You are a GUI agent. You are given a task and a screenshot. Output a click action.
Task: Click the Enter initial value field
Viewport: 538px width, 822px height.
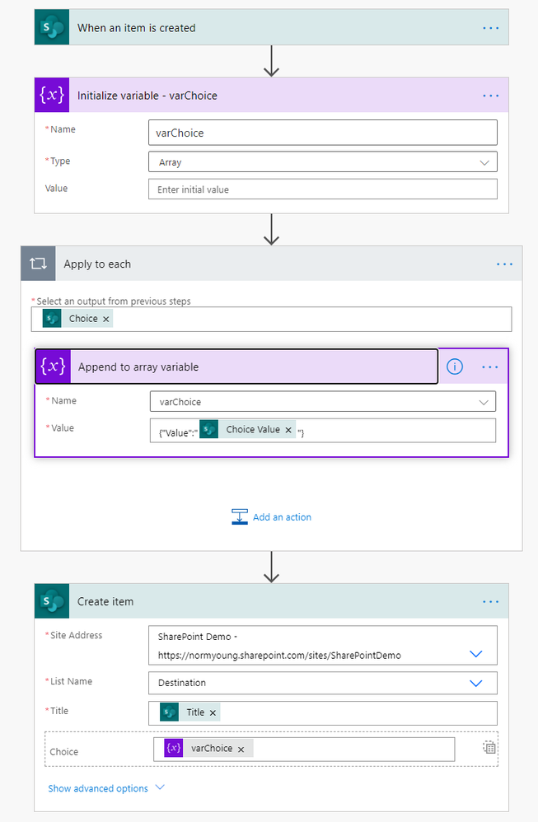(322, 189)
